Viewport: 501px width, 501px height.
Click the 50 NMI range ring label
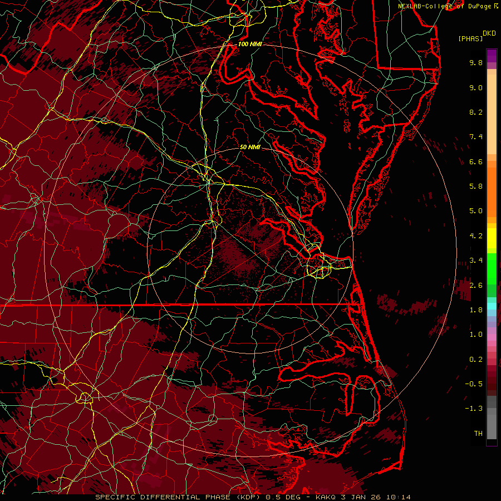pyautogui.click(x=250, y=147)
